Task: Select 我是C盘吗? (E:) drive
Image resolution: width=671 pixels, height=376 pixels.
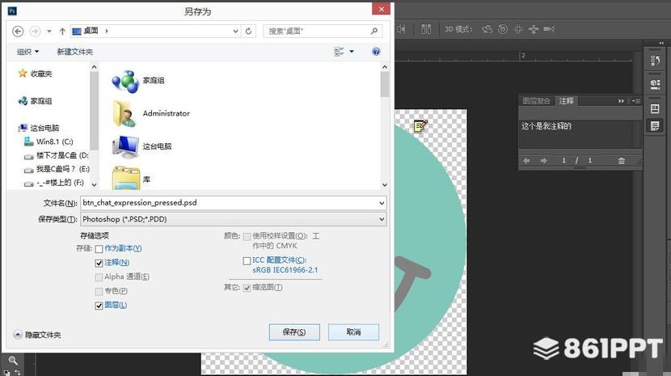Action: pyautogui.click(x=57, y=169)
